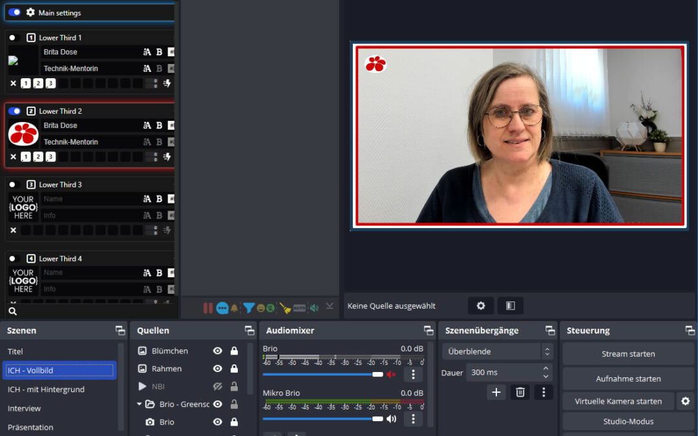The height and width of the screenshot is (436, 698).
Task: Click the Stream starten button
Action: pos(628,353)
